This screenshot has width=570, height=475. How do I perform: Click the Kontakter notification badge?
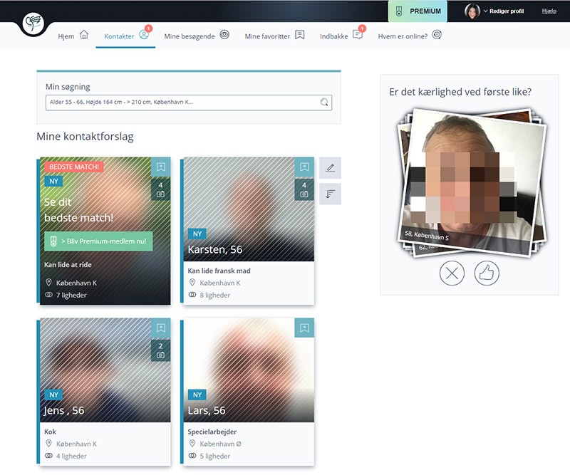pyautogui.click(x=148, y=28)
